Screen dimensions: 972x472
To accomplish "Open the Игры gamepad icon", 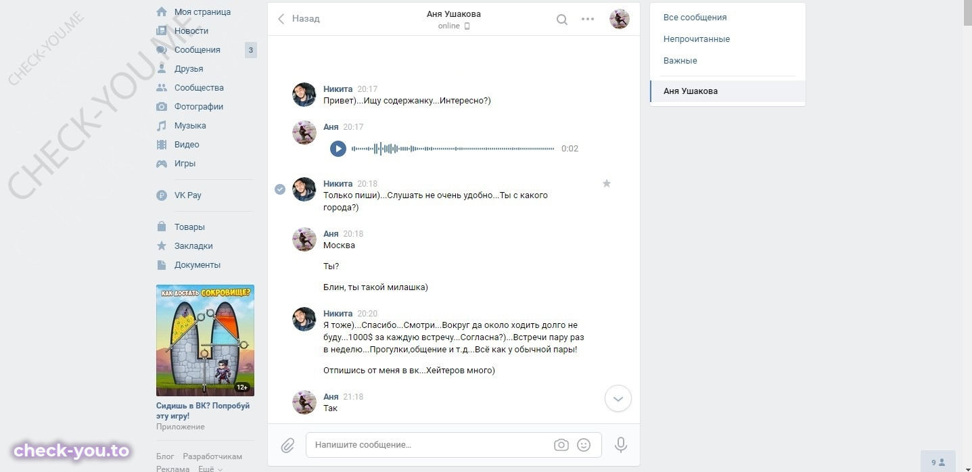I will [162, 163].
